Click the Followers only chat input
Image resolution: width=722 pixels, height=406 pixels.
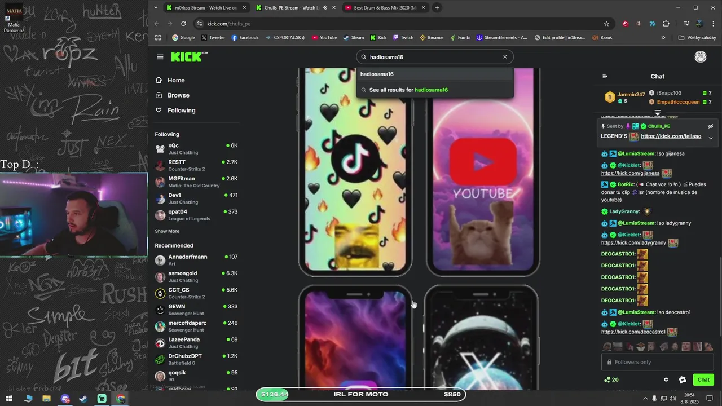658,362
